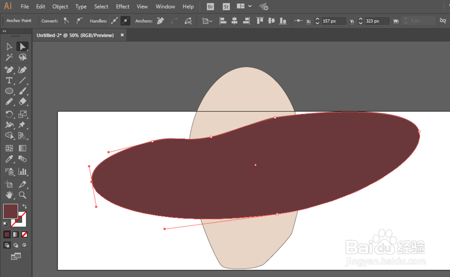Open the Type menu
Image resolution: width=450 pixels, height=277 pixels.
point(81,6)
